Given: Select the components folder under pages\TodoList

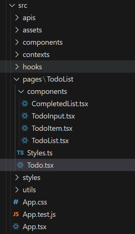Looking at the screenshot, I should click(47, 92).
